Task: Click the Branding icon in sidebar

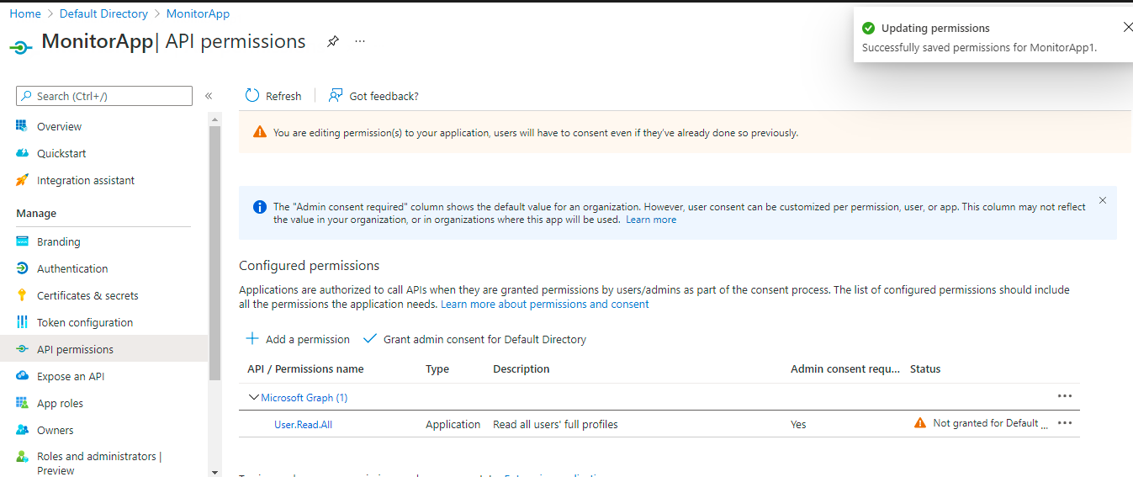Action: [22, 241]
